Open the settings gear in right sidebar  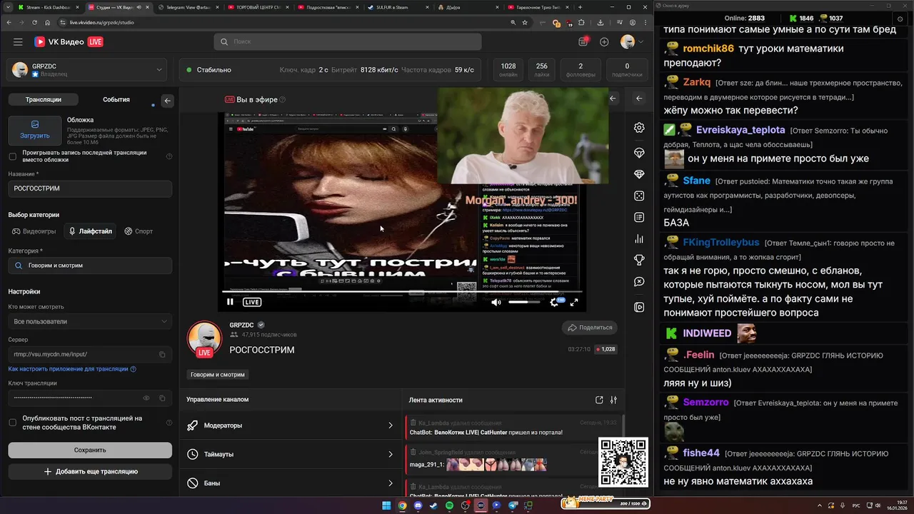(x=639, y=128)
